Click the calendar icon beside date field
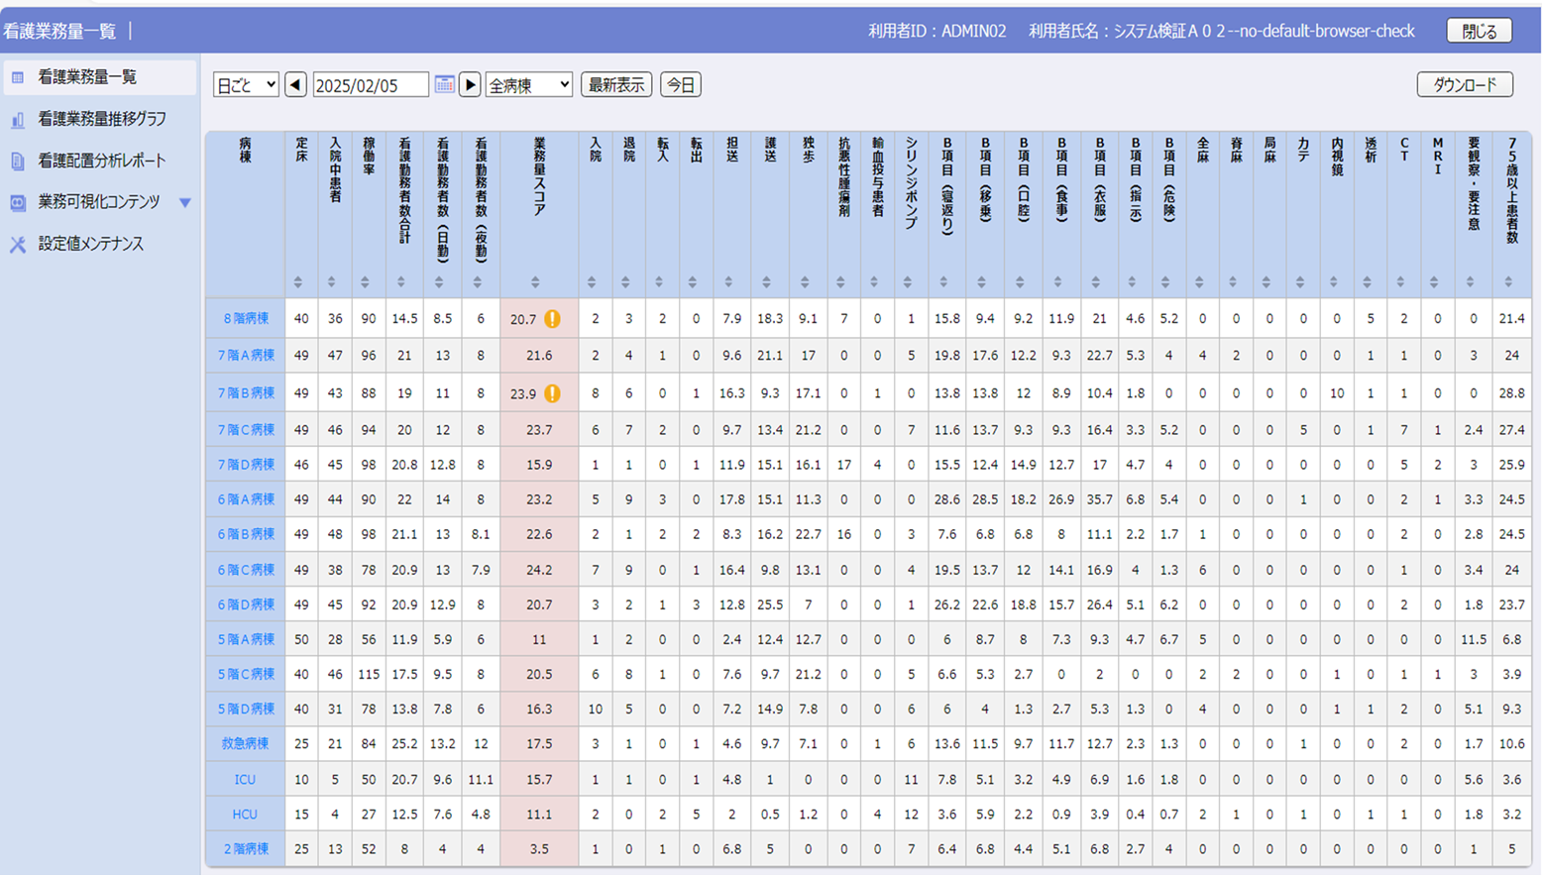Viewport: 1542px width, 875px height. coord(444,85)
